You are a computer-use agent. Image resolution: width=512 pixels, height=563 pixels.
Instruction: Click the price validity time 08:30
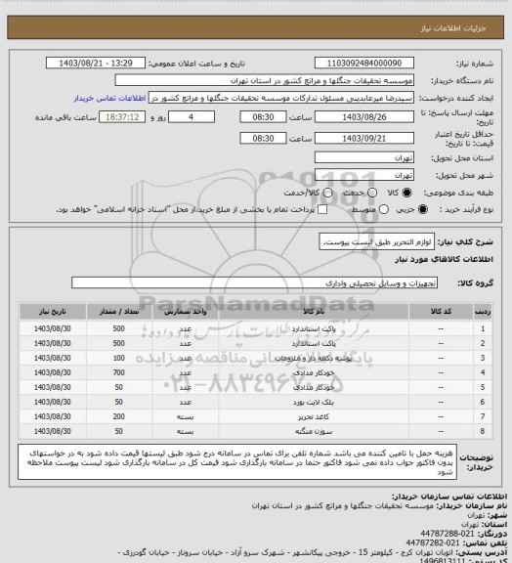point(263,138)
